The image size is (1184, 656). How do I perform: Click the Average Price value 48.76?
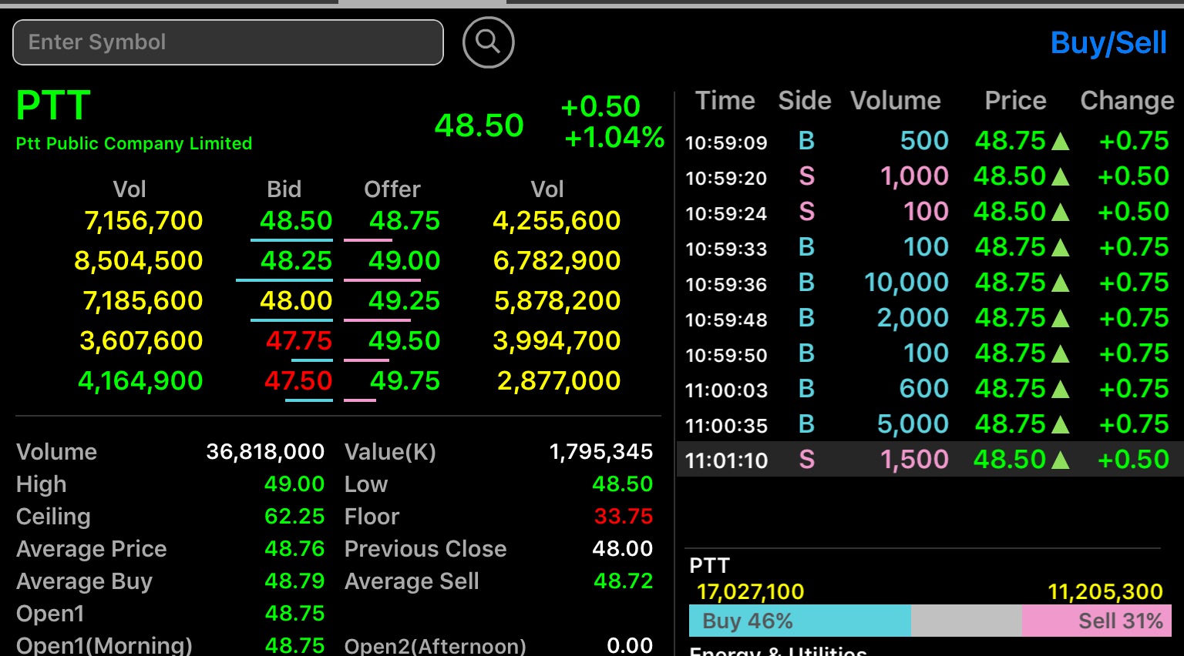(x=294, y=549)
